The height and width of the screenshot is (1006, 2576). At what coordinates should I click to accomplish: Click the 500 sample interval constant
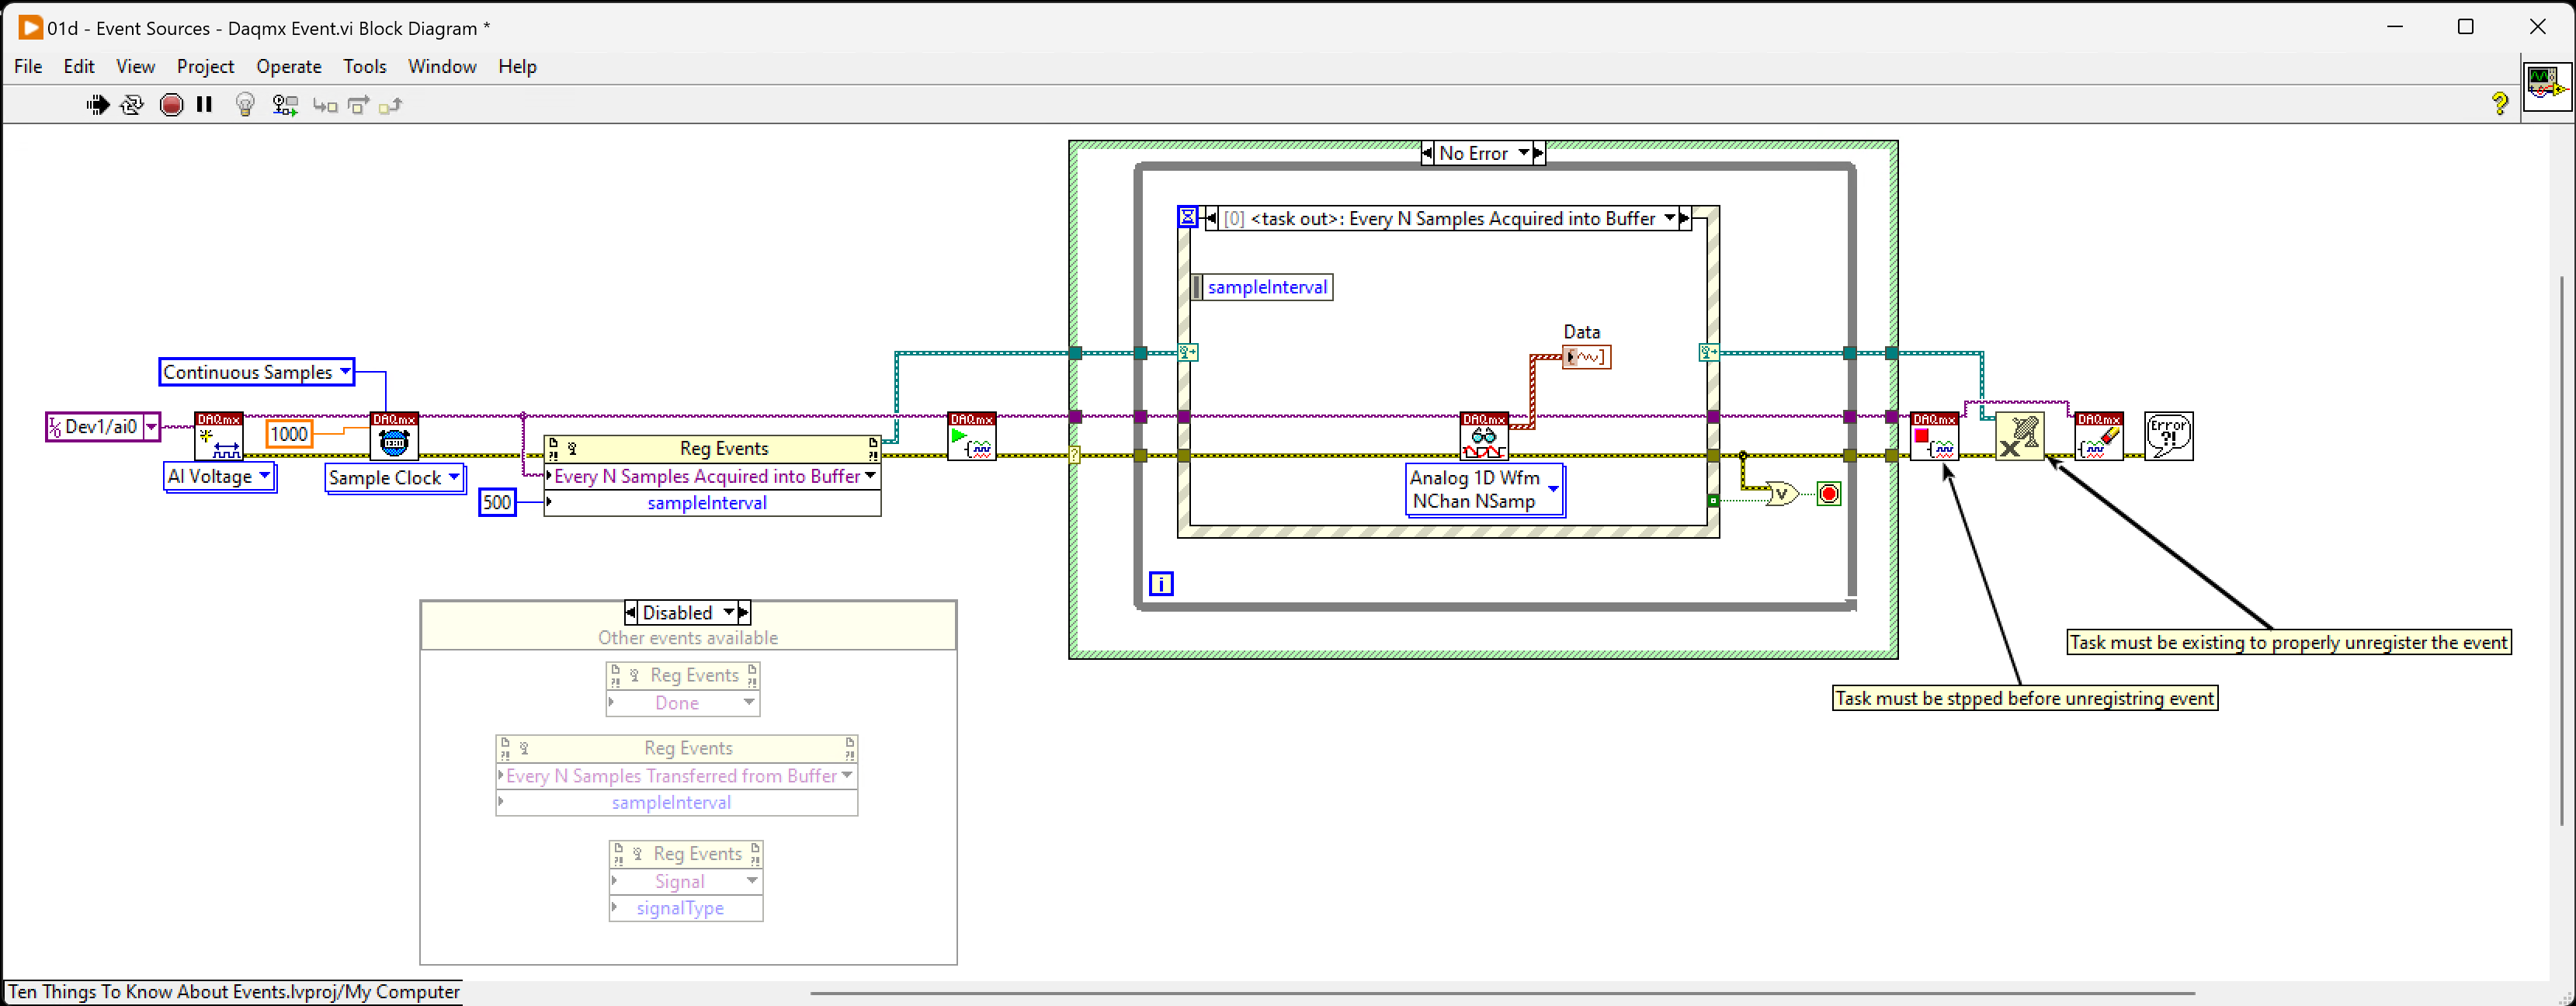pos(497,502)
